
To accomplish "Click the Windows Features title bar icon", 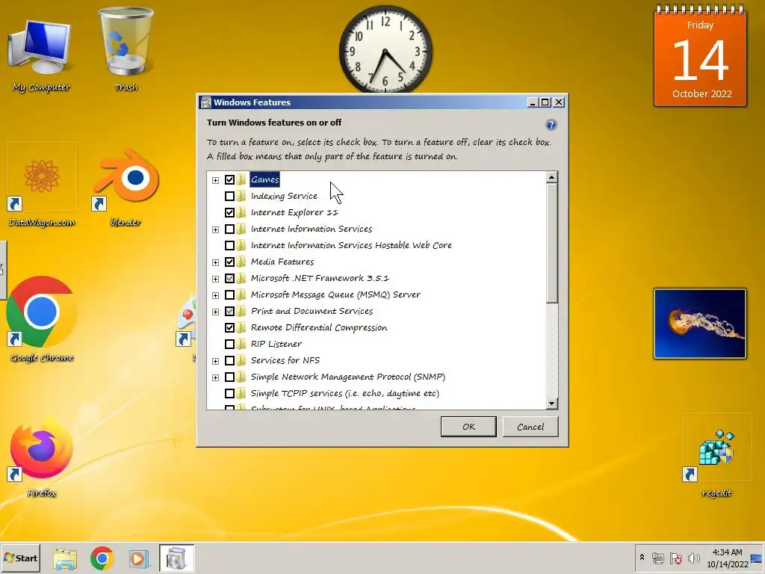I will (206, 102).
